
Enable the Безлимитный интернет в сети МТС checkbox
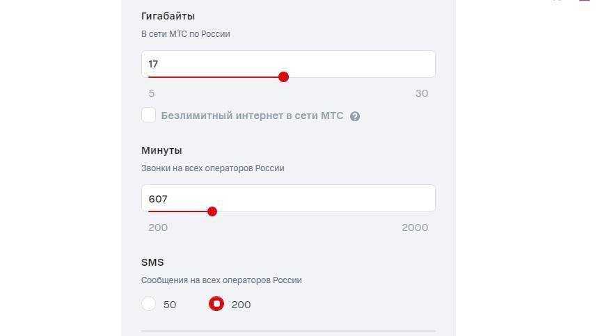click(148, 115)
